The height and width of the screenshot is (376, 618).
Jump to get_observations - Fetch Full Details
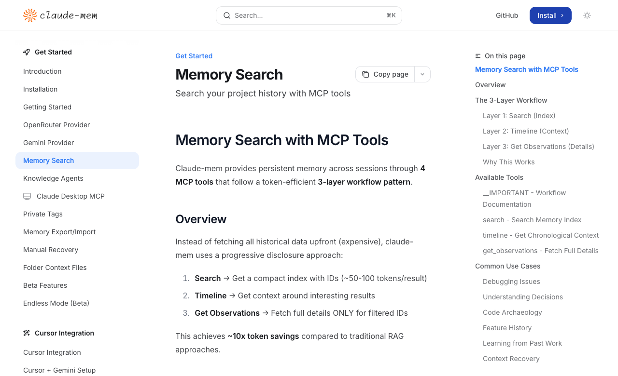point(541,251)
